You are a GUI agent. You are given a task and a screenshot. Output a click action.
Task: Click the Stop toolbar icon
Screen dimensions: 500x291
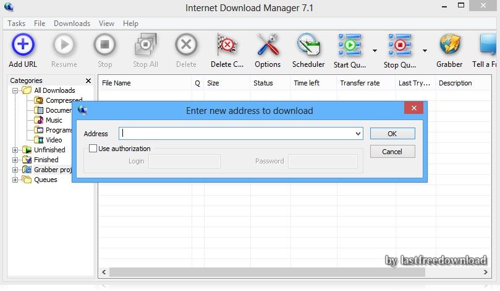pyautogui.click(x=104, y=45)
